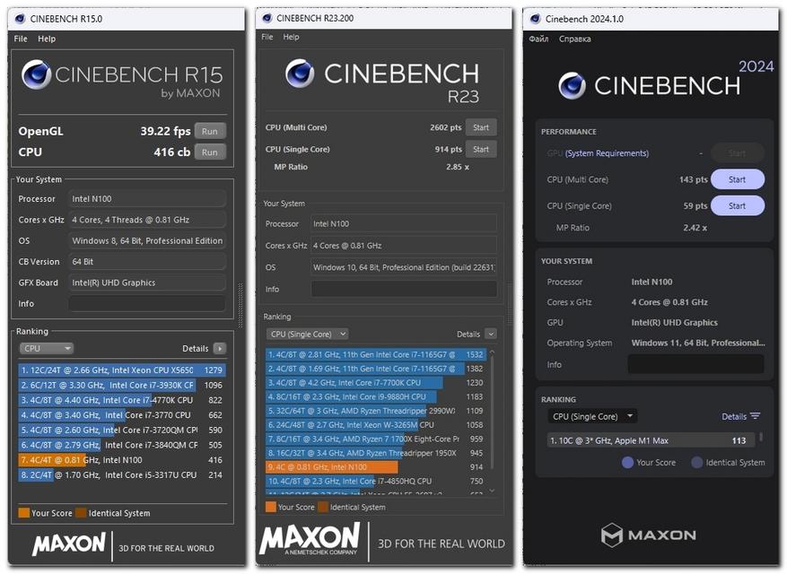Select Intel Core i7-7700K row in R23

pyautogui.click(x=376, y=383)
